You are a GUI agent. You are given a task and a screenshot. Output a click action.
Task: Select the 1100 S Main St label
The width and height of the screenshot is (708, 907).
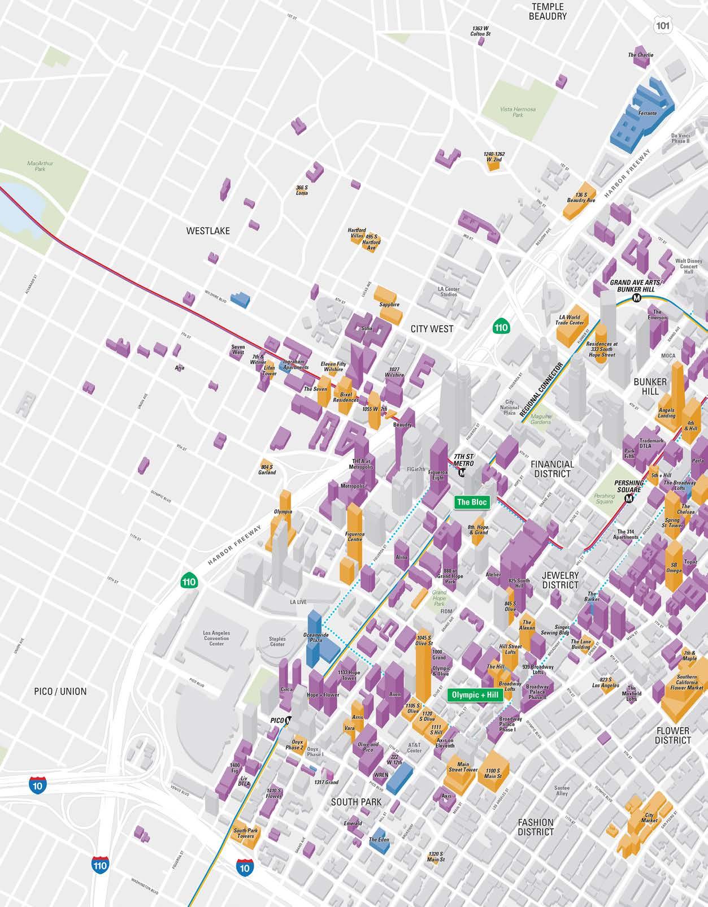pos(493,773)
